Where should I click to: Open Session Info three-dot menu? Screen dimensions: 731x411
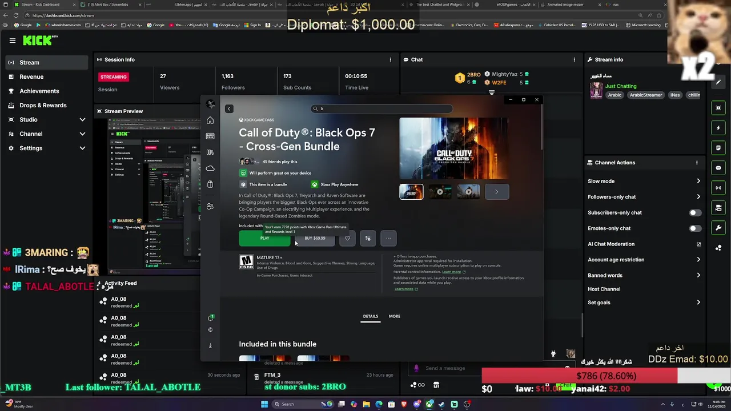click(391, 59)
